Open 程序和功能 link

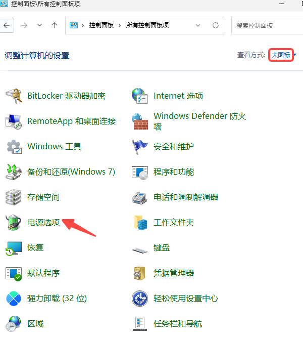[x=174, y=172]
